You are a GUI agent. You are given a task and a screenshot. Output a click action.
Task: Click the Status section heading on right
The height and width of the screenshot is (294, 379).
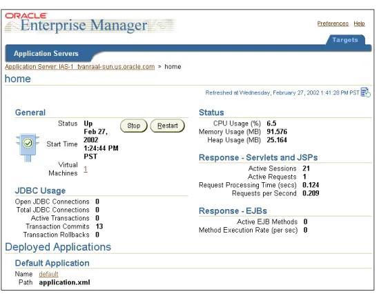[x=211, y=112]
